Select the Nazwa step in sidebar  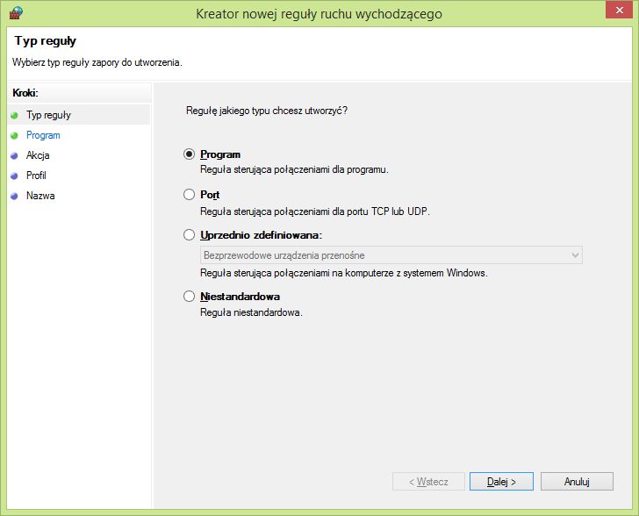point(40,195)
